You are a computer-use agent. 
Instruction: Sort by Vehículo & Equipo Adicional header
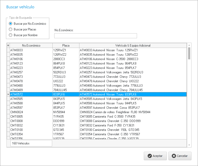pos(133,46)
